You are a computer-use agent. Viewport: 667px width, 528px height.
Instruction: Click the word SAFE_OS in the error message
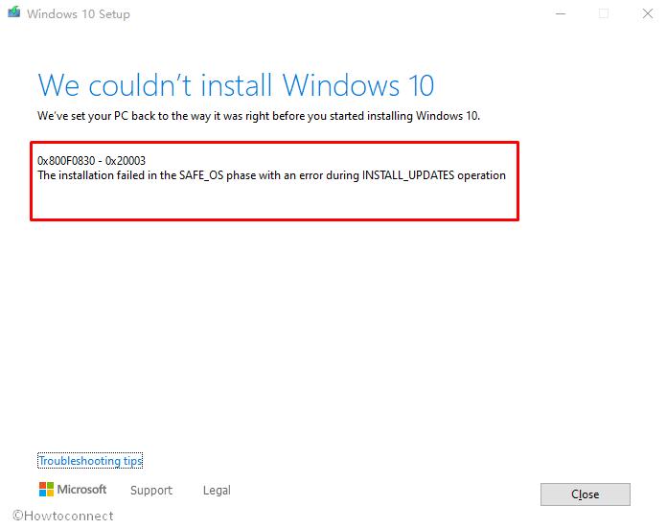(201, 175)
